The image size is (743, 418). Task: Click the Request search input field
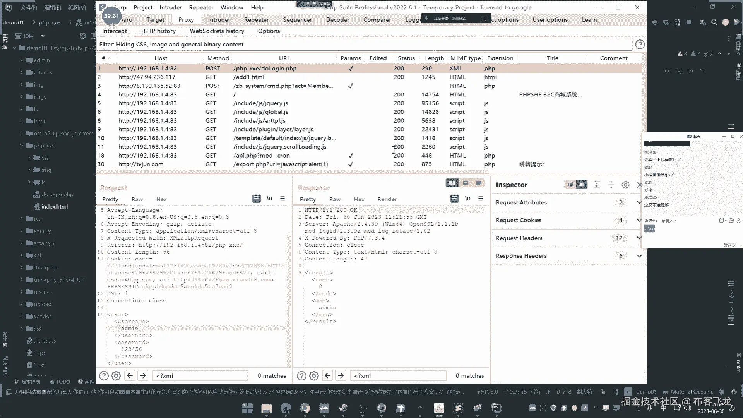(200, 376)
